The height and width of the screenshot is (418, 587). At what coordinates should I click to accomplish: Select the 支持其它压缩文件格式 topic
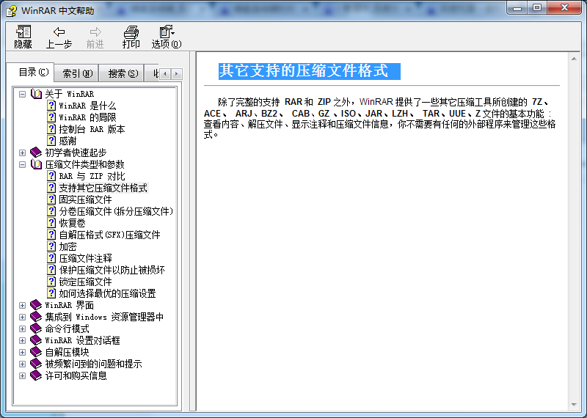coord(103,188)
